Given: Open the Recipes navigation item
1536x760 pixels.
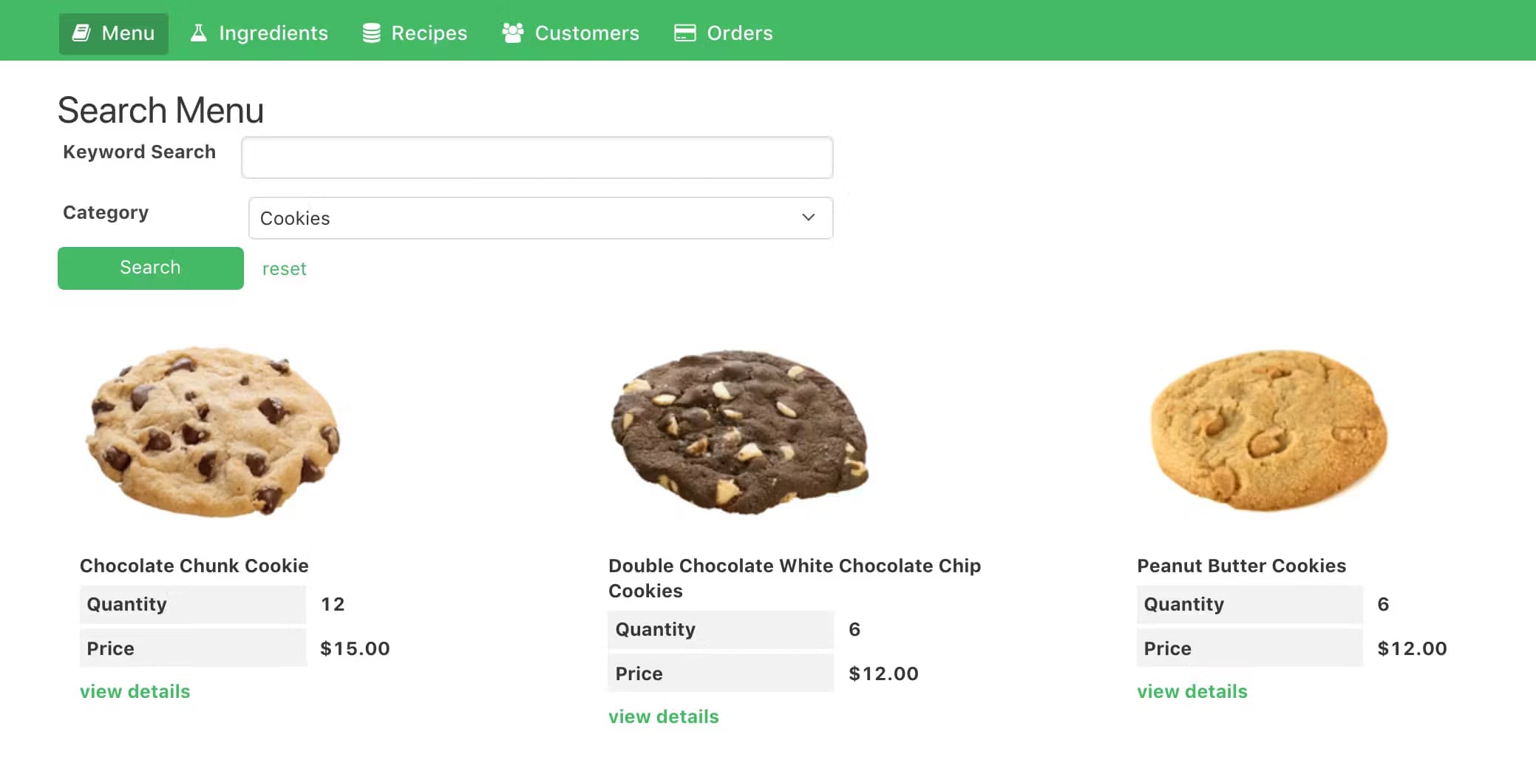Looking at the screenshot, I should pos(429,33).
